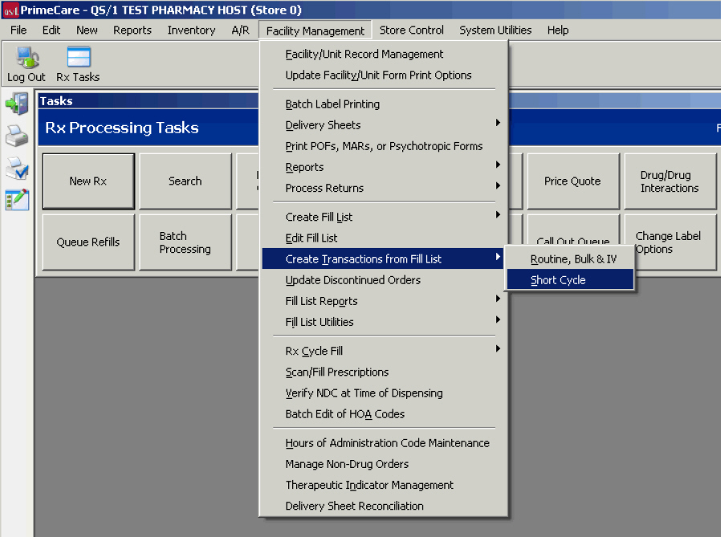
Task: Select Batch Label Printing menu item
Action: point(332,104)
